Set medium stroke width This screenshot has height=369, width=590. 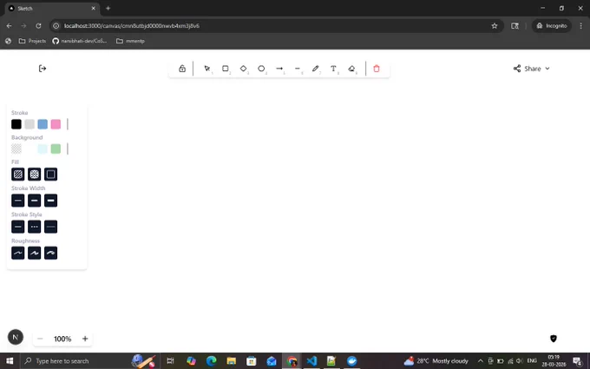34,201
